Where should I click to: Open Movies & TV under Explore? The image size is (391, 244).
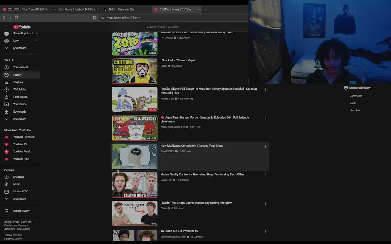click(21, 191)
